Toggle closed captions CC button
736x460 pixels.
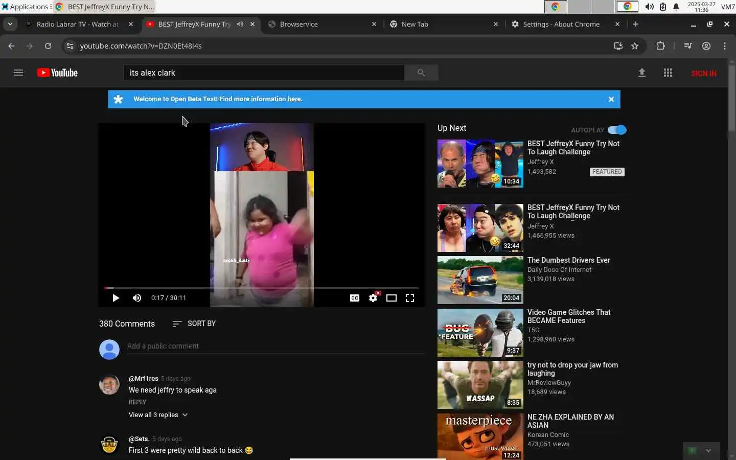(355, 298)
